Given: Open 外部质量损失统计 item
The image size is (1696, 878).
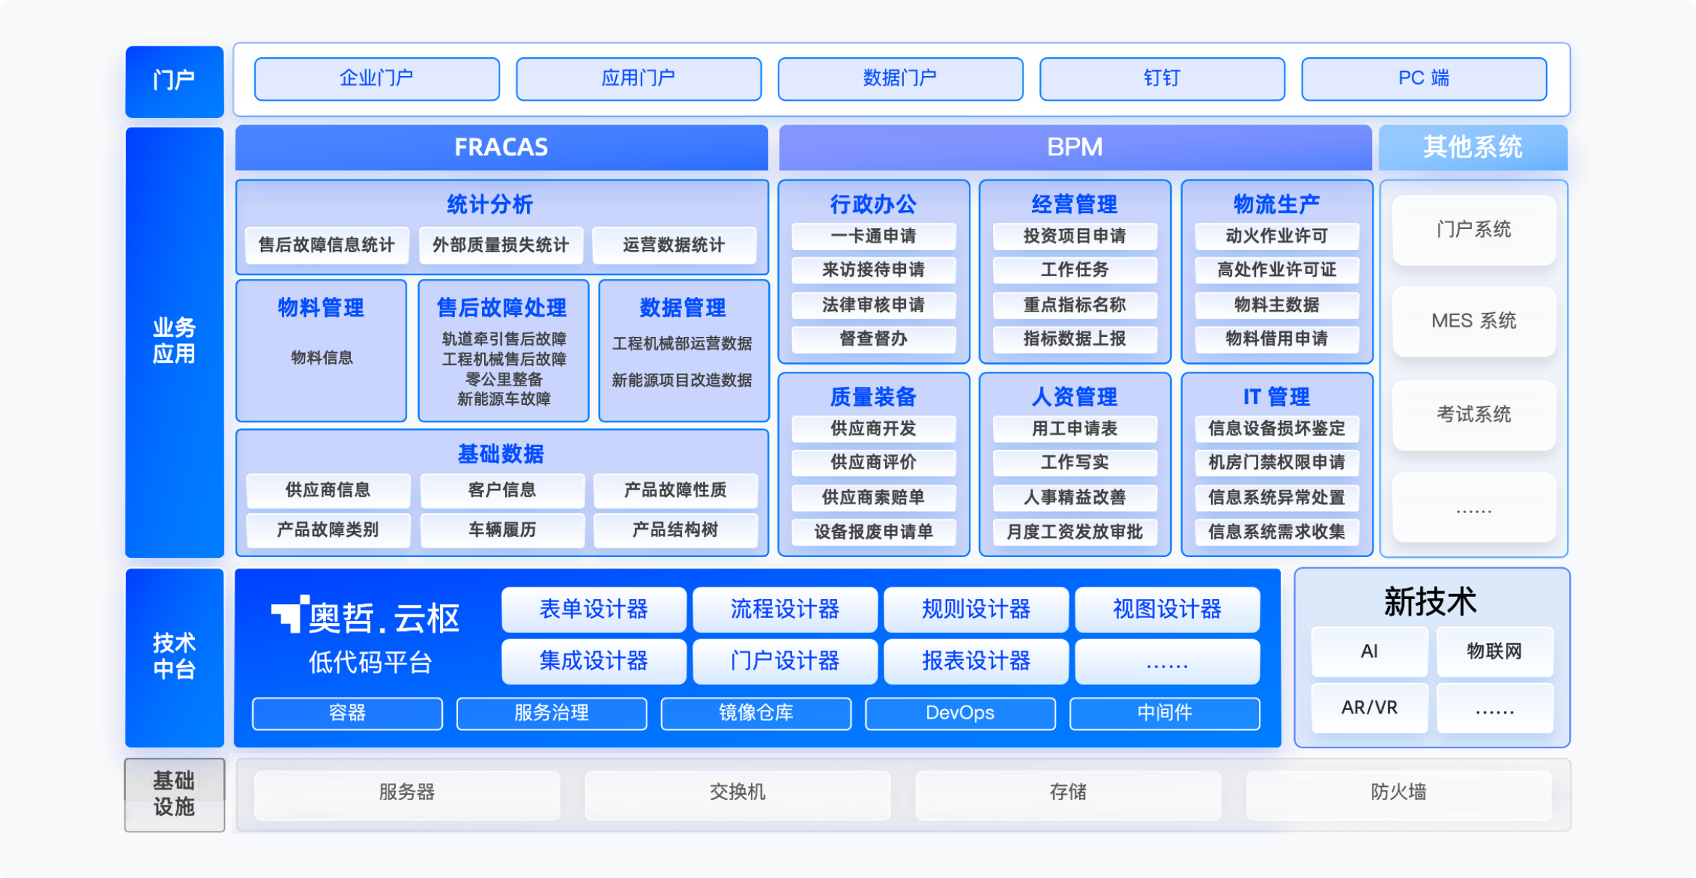Looking at the screenshot, I should (501, 245).
